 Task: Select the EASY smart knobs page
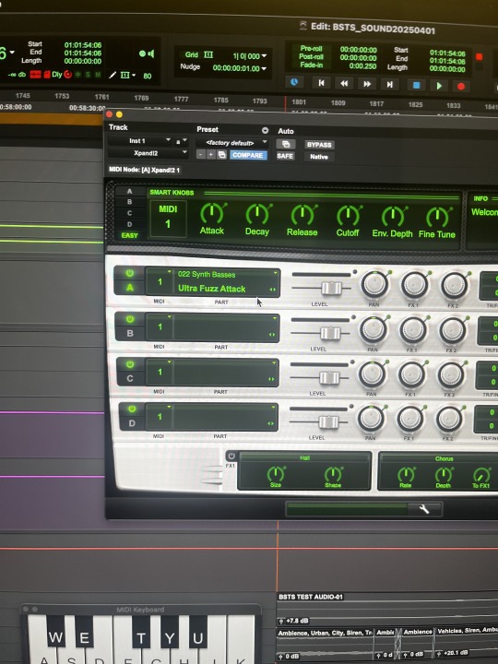tap(130, 235)
